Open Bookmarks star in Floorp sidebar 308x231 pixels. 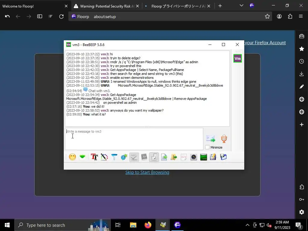[x=302, y=49]
